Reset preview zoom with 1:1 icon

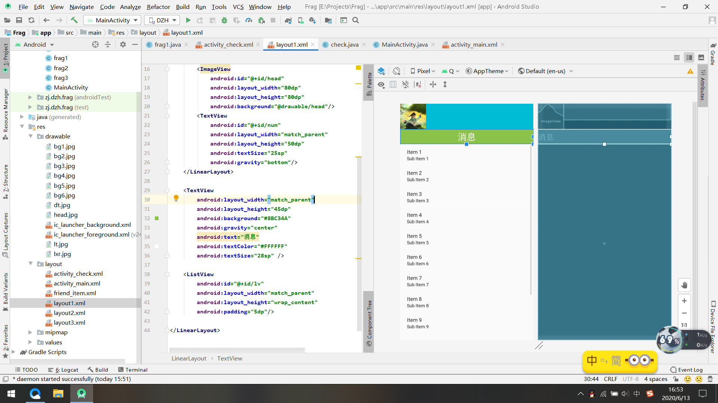coord(685,325)
